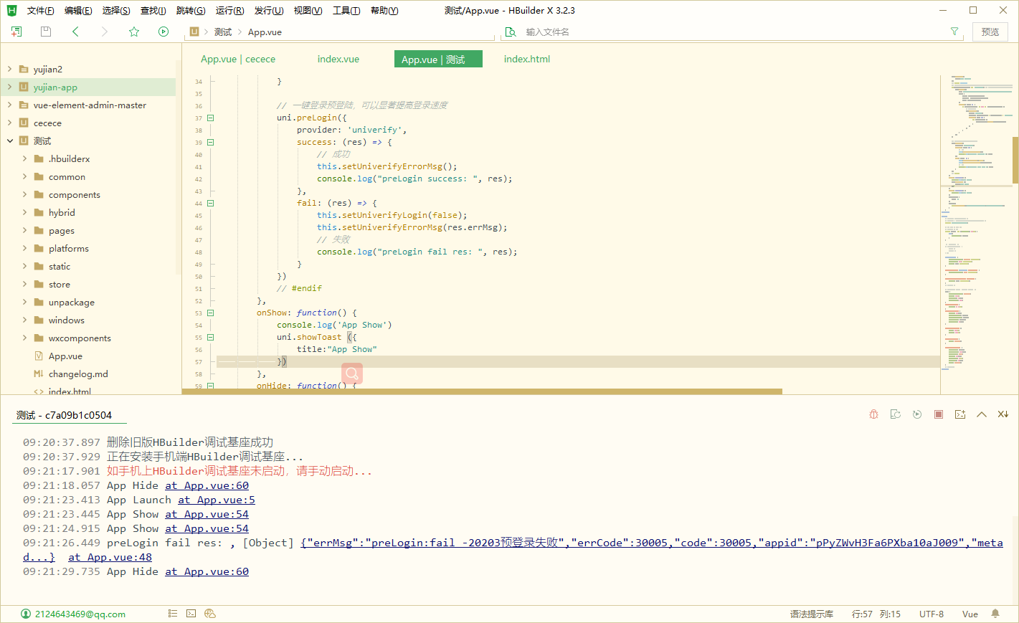Screen dimensions: 1019x623
Task: Open the terminal icon in status bar
Action: pos(191,614)
